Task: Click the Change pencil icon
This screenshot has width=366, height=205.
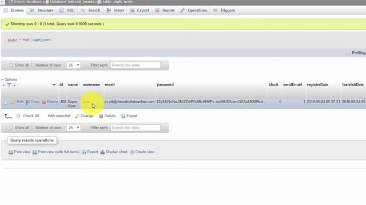Action: click(x=77, y=116)
